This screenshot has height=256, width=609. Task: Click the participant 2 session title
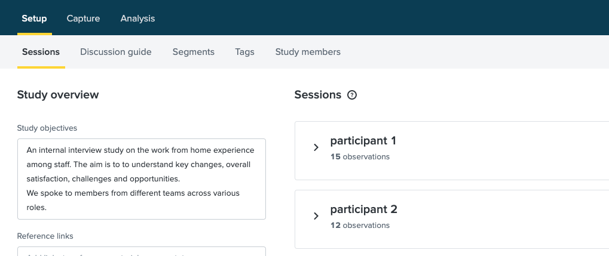363,209
